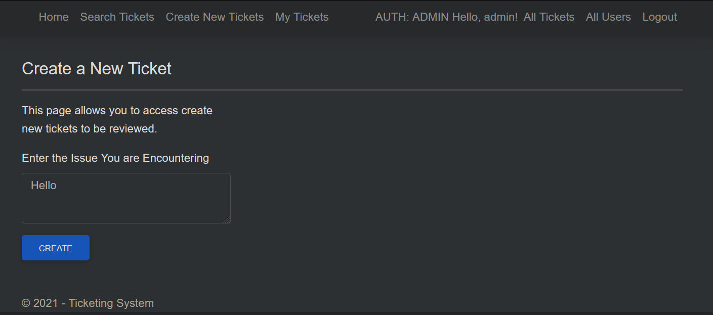The image size is (713, 315).
Task: Open the Home page from the navbar
Action: (x=53, y=17)
